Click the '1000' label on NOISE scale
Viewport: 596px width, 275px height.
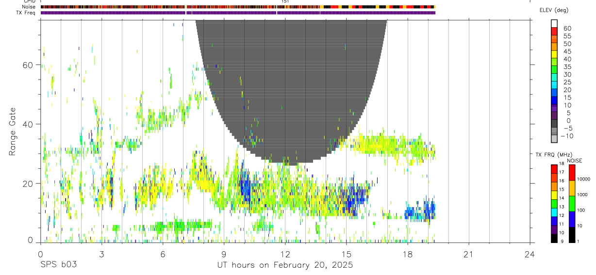582,194
